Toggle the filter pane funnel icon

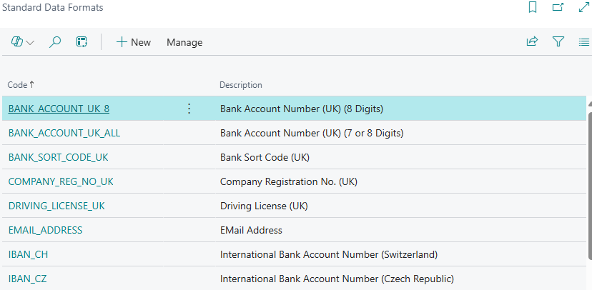558,42
